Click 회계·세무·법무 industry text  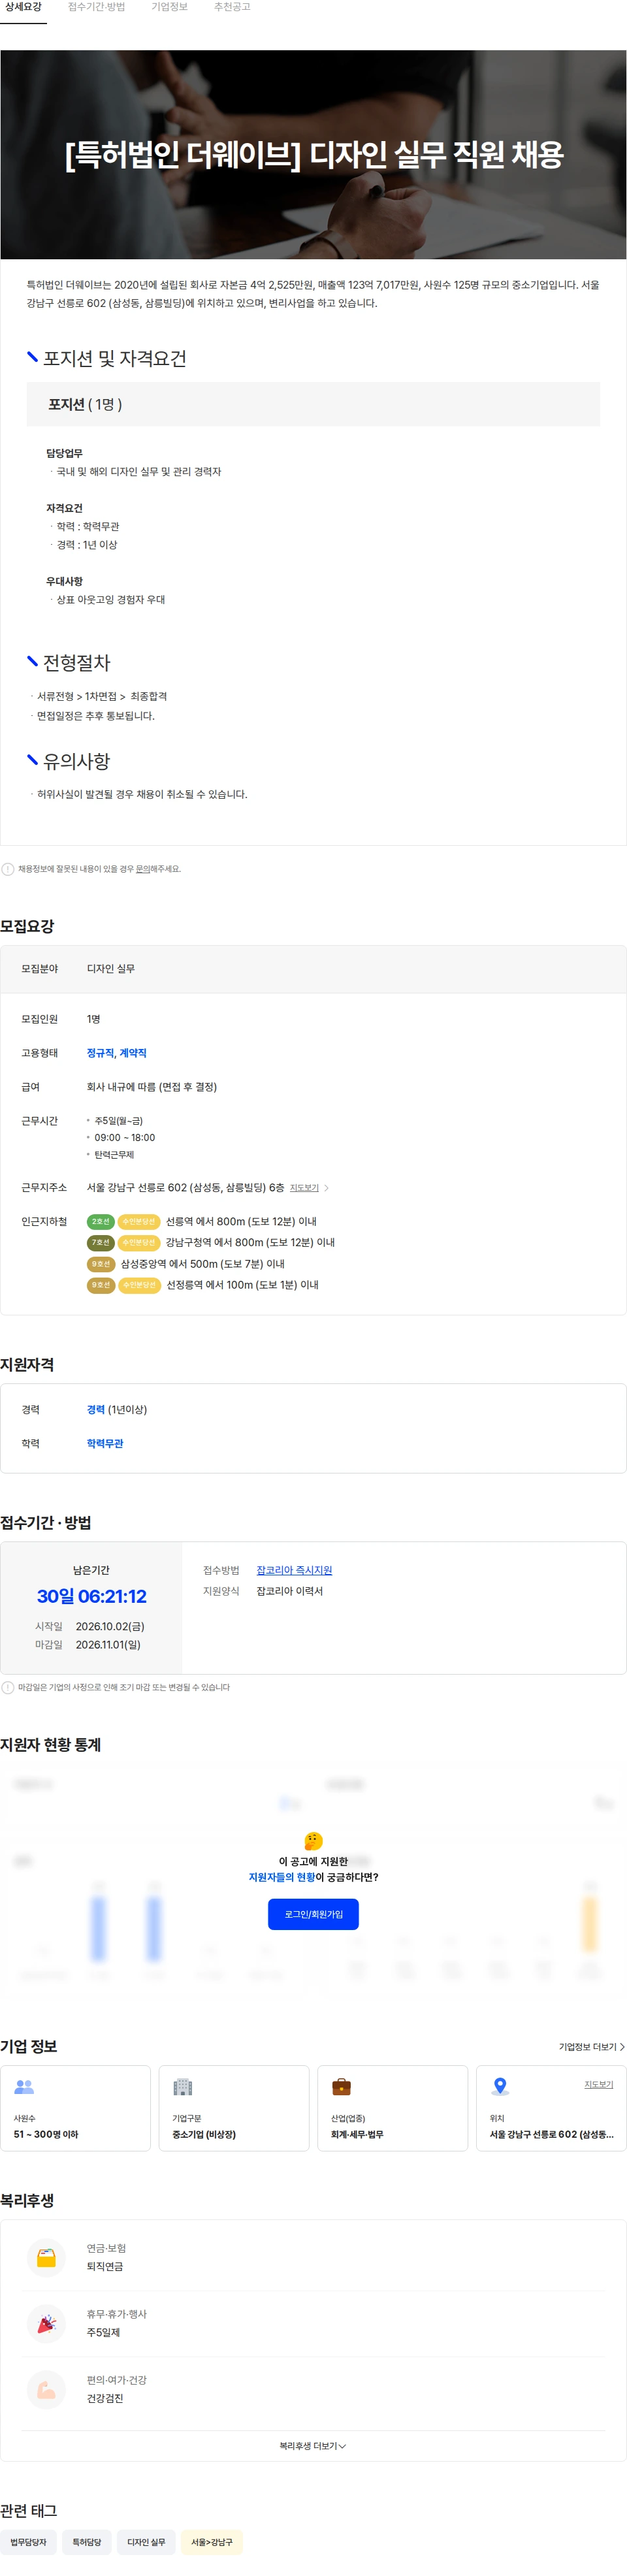[357, 2135]
